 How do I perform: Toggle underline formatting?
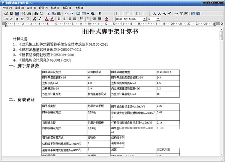click(17, 19)
